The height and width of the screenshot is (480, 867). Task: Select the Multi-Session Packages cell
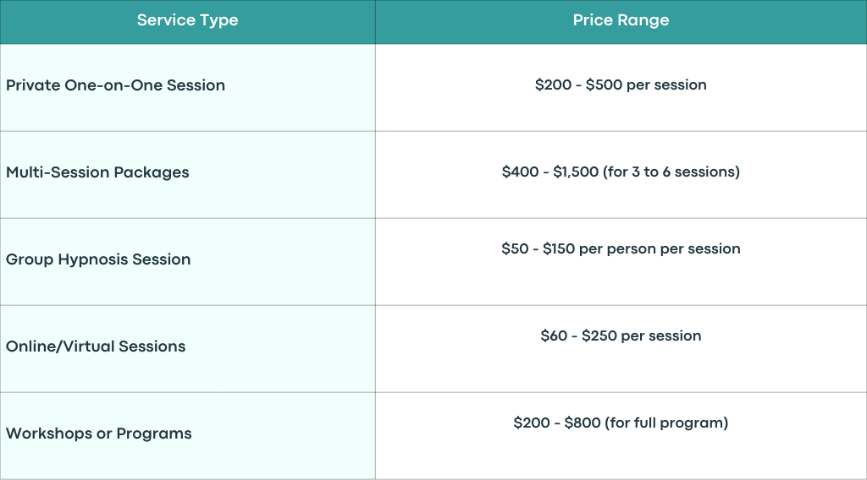point(187,175)
